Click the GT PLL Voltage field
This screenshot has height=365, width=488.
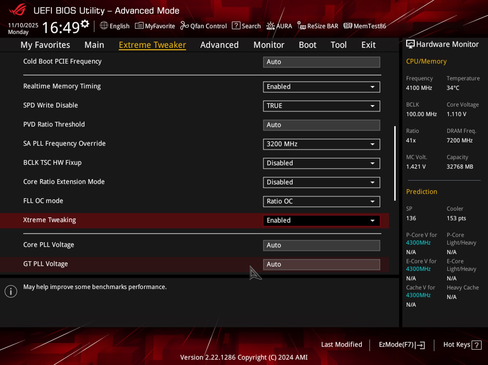321,264
